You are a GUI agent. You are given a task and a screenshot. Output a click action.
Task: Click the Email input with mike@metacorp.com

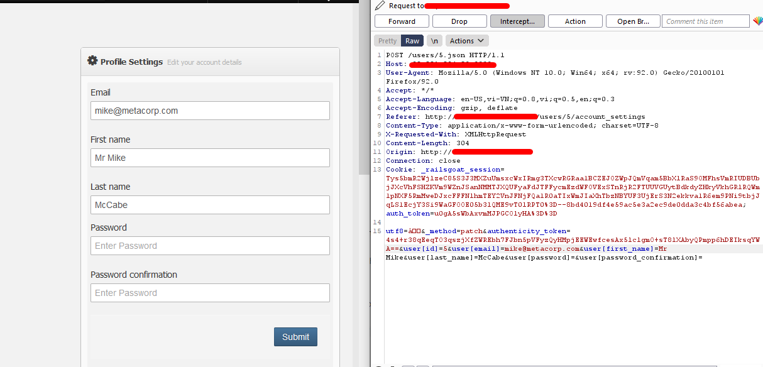[x=210, y=111]
